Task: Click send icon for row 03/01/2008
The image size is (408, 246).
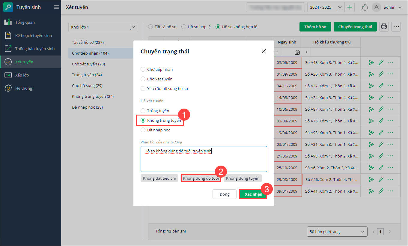Action: (x=371, y=144)
